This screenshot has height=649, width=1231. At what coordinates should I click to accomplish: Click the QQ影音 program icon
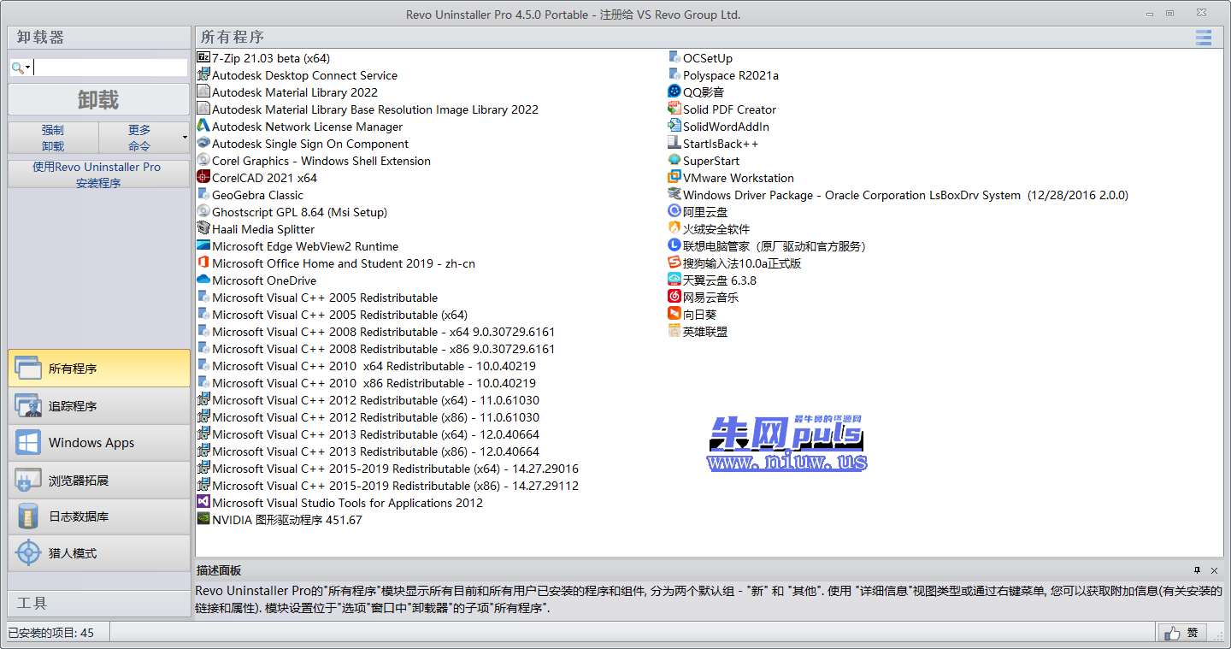[x=674, y=91]
